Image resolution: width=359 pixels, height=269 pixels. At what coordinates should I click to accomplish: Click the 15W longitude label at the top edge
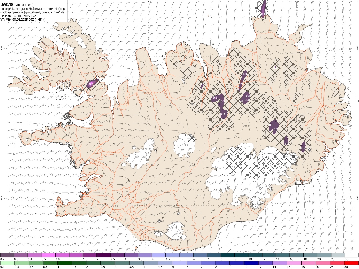[297, 1]
